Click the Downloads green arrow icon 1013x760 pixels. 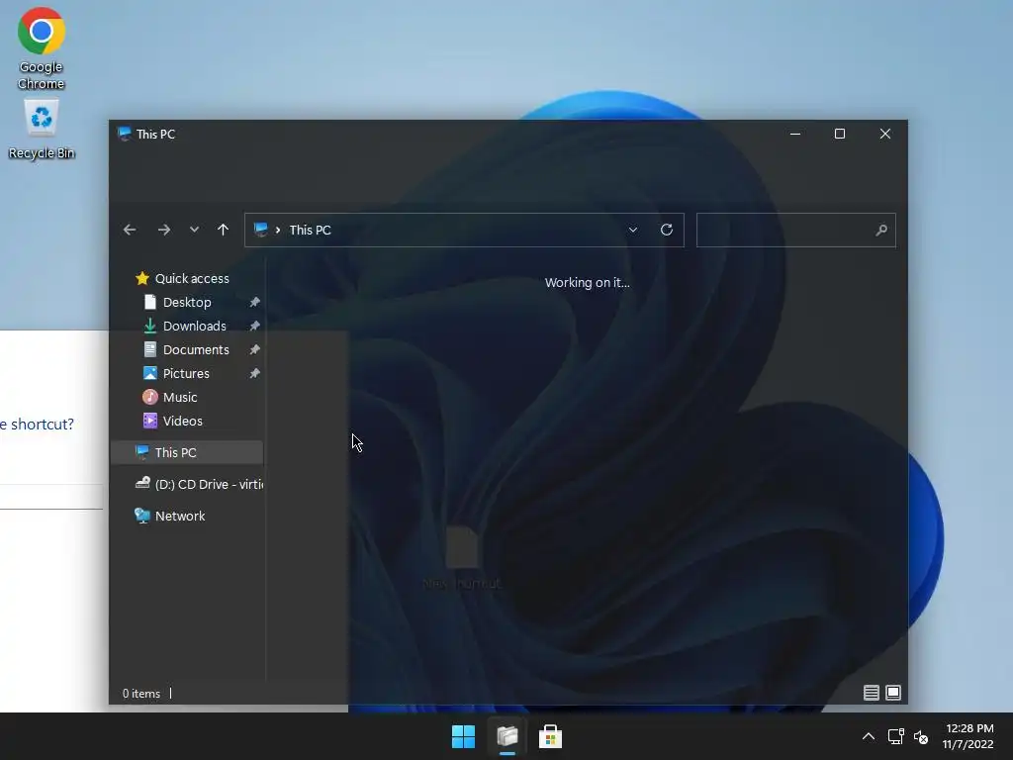click(x=150, y=327)
